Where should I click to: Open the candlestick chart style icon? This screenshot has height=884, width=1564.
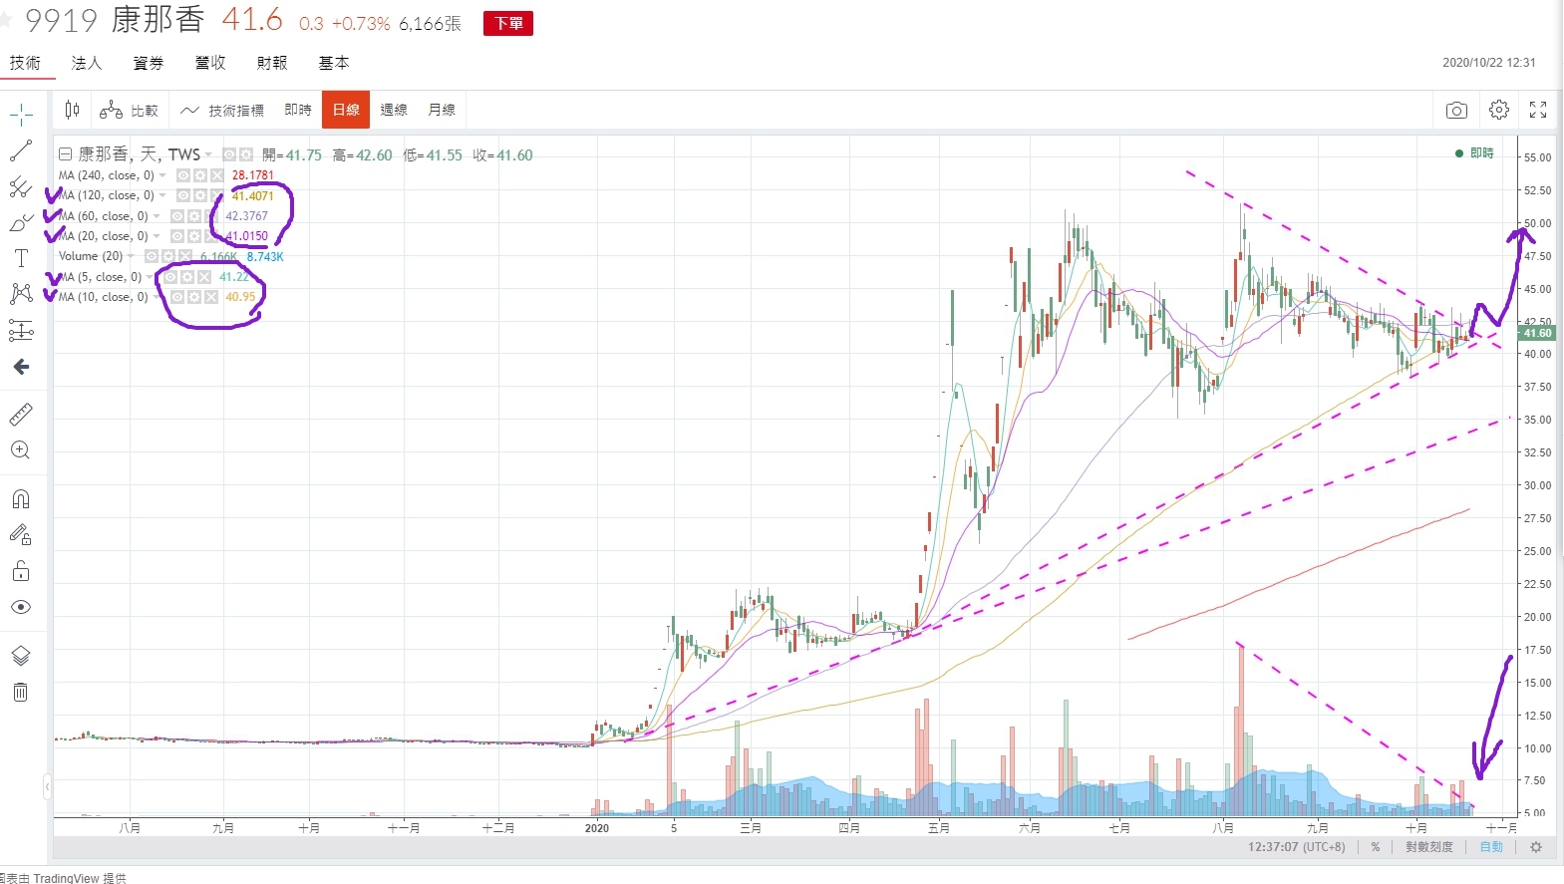coord(72,110)
